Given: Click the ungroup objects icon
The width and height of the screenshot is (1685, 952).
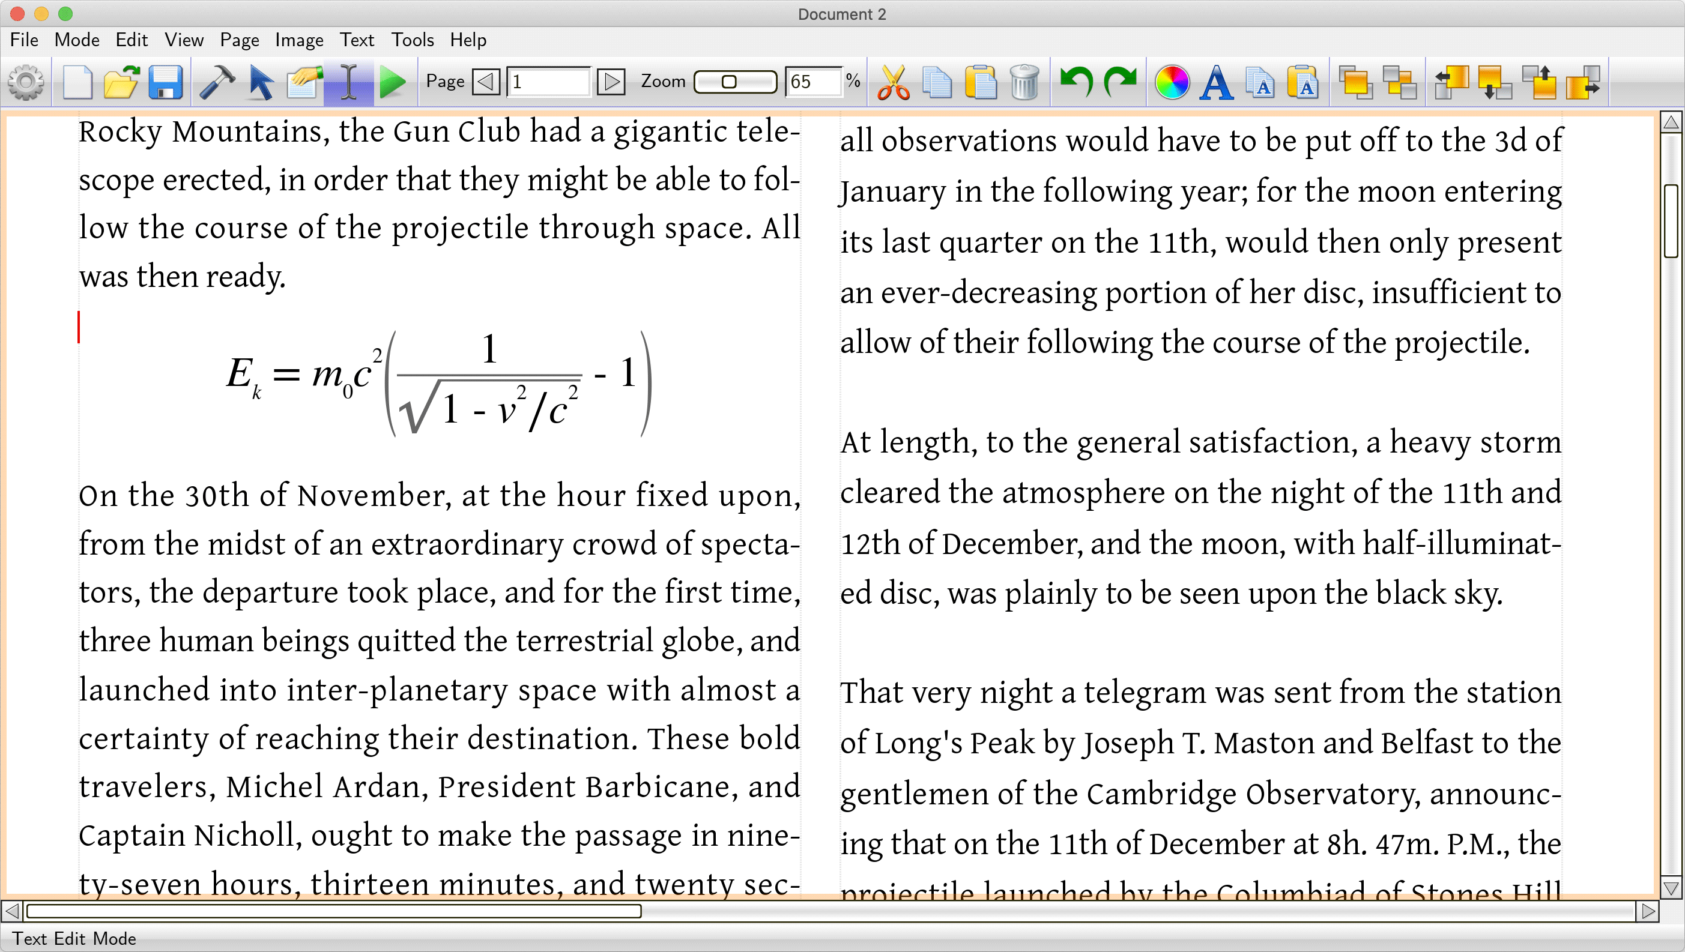Looking at the screenshot, I should coord(1400,82).
